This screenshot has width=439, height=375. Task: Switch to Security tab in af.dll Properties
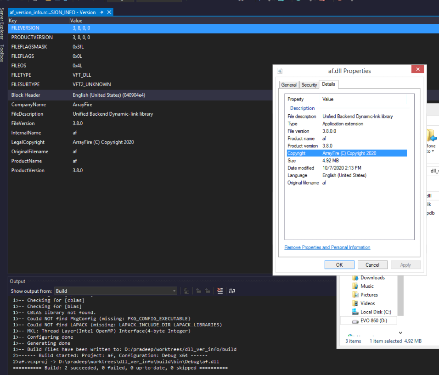(x=309, y=85)
